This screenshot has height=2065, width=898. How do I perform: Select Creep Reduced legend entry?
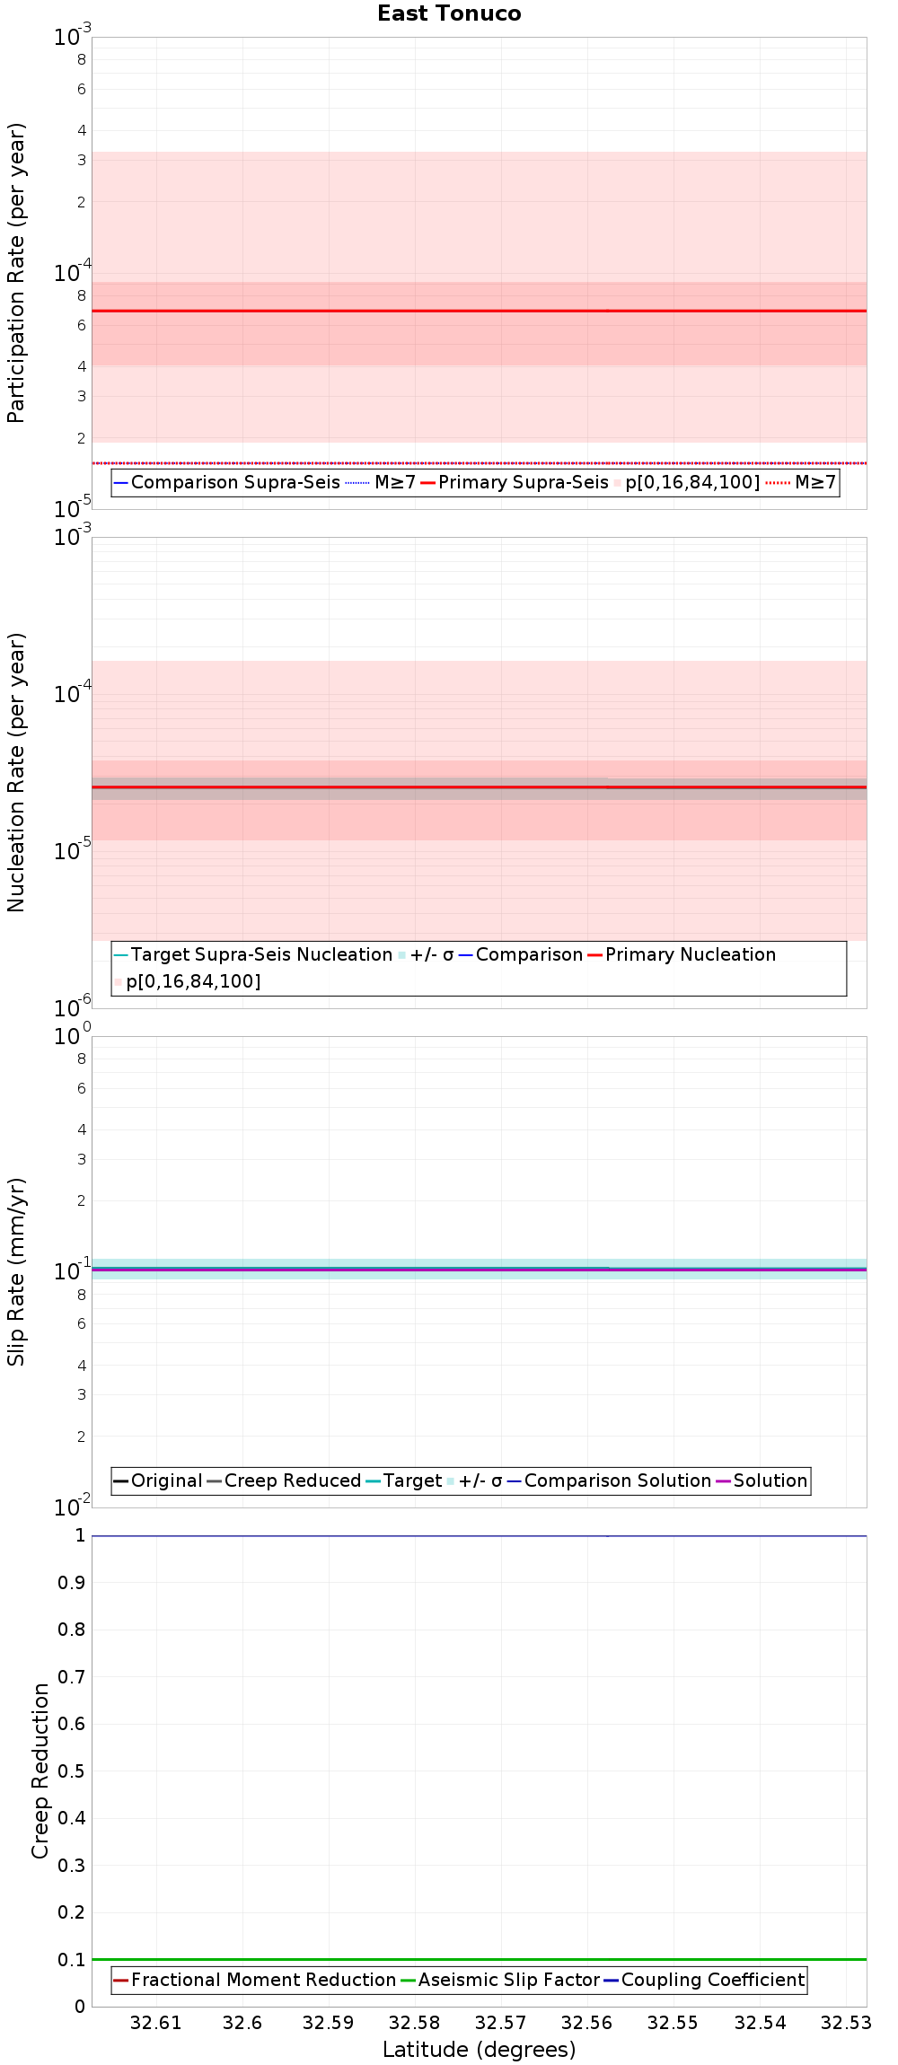pyautogui.click(x=284, y=1481)
